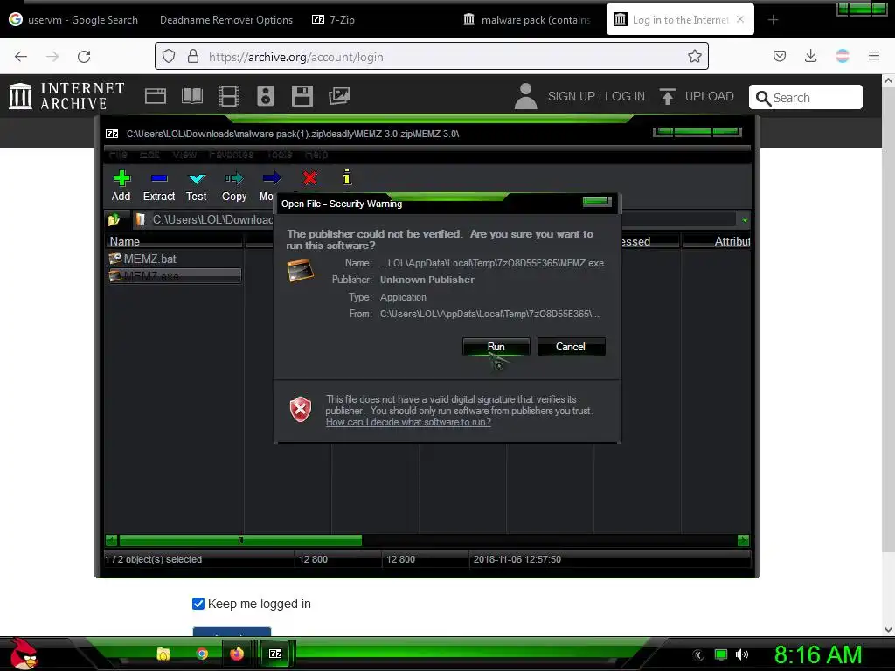895x671 pixels.
Task: Bookmark the page with the star icon
Action: pyautogui.click(x=695, y=56)
